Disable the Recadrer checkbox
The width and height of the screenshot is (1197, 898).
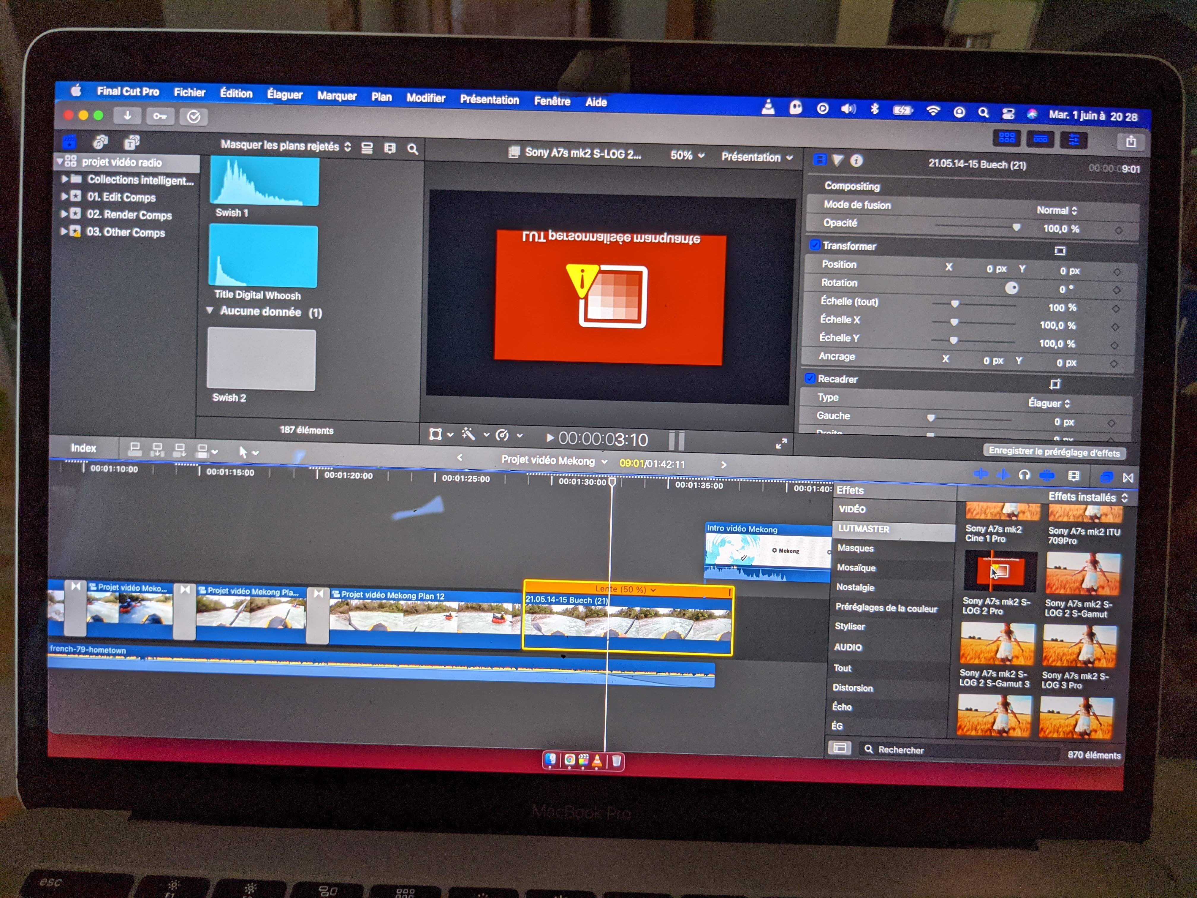click(x=810, y=378)
